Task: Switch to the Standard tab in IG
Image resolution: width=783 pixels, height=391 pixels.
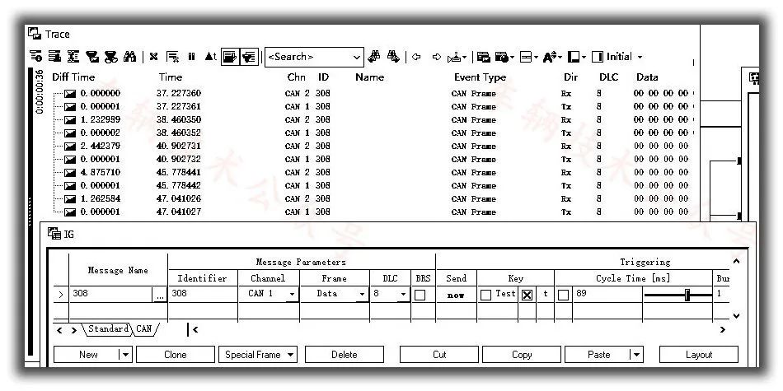Action: click(x=108, y=328)
